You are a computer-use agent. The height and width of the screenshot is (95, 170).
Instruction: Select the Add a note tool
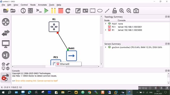pos(78,11)
